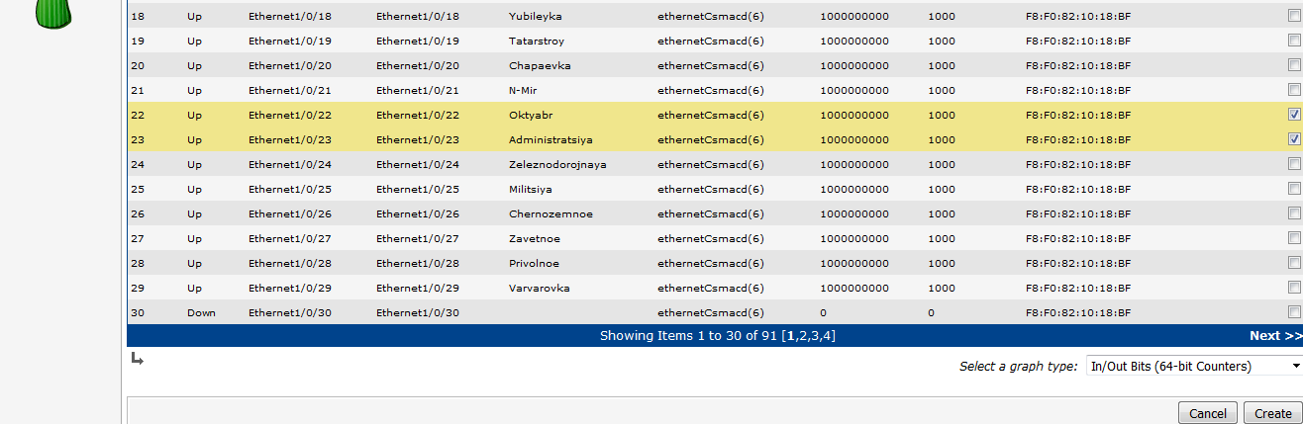Click index number 29 cell
This screenshot has width=1303, height=424.
(x=138, y=288)
